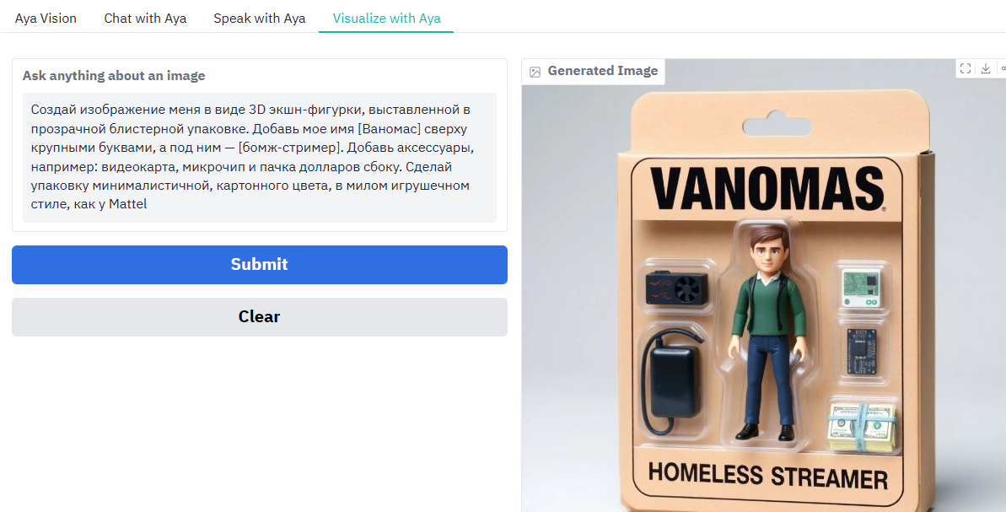Screen dimensions: 1006x512
Task: Switch to the Aya Vision tab
Action: (x=46, y=18)
